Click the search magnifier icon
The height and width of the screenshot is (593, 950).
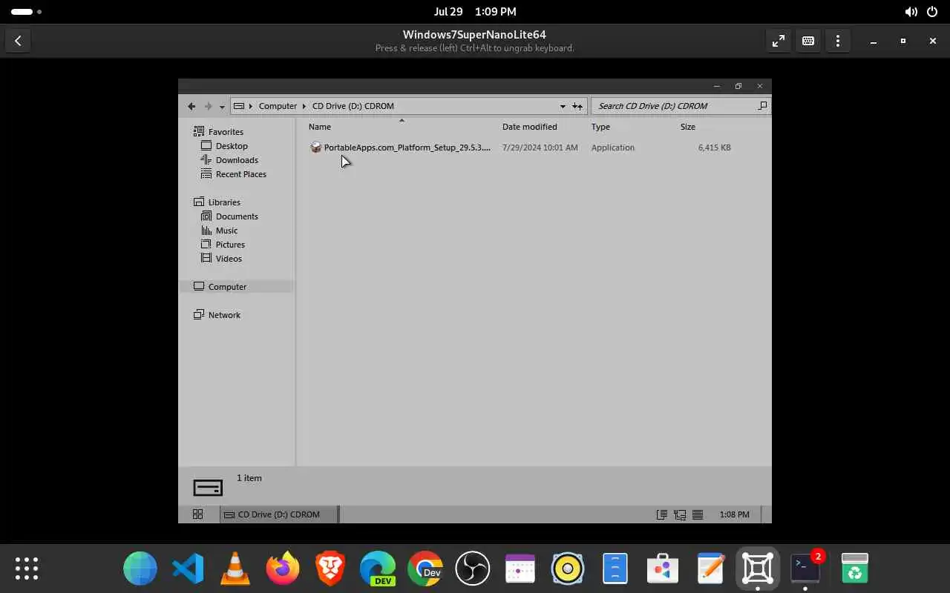[762, 106]
